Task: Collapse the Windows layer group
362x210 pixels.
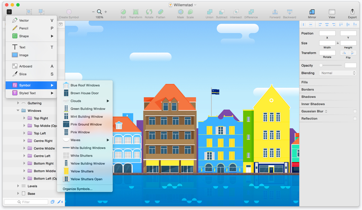Action: pyautogui.click(x=18, y=111)
